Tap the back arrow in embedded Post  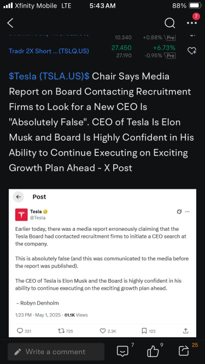(19, 197)
